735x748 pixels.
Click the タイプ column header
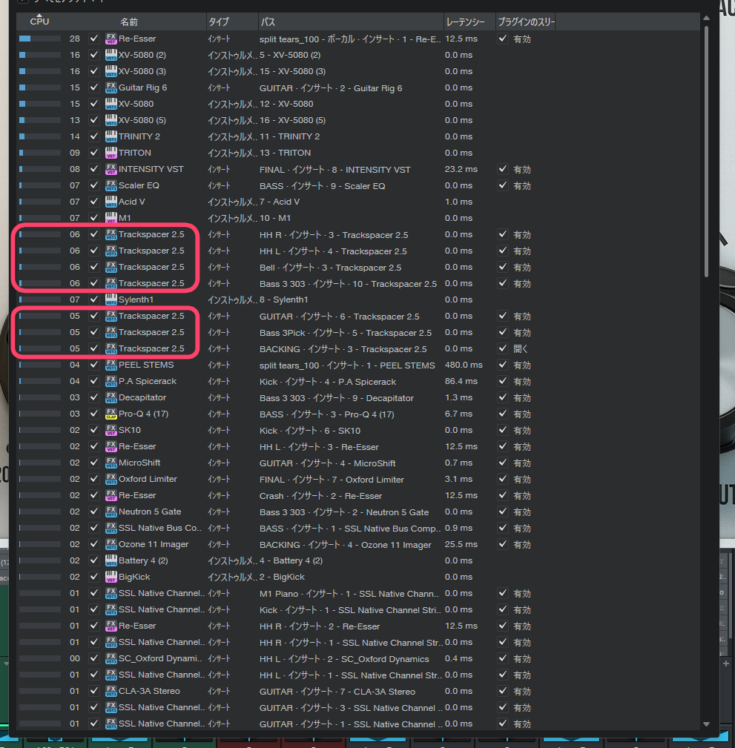[x=219, y=22]
